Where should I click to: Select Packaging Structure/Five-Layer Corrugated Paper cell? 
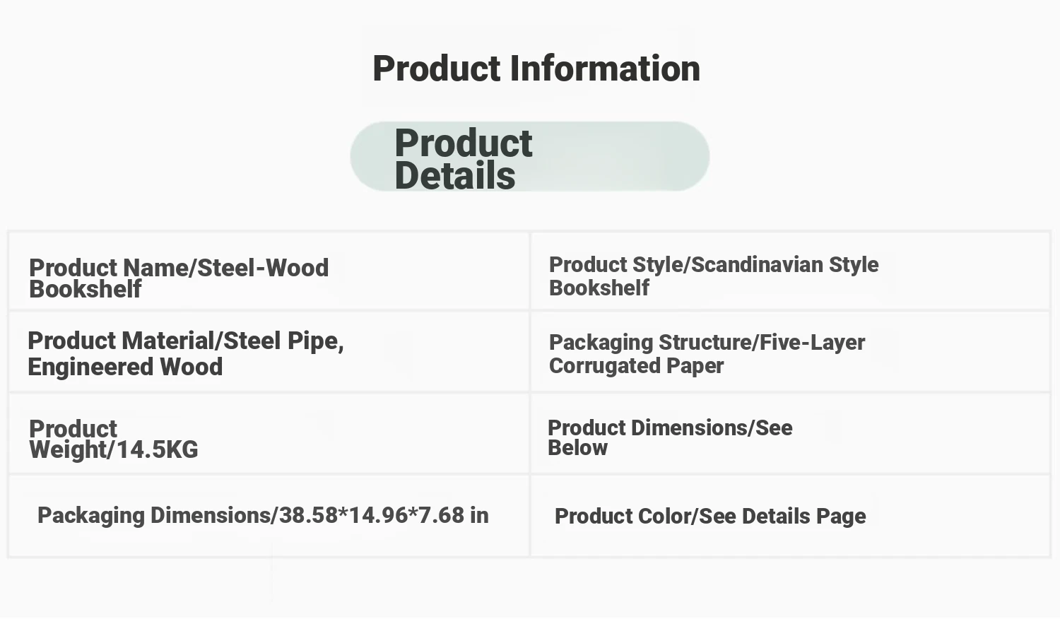(x=790, y=352)
